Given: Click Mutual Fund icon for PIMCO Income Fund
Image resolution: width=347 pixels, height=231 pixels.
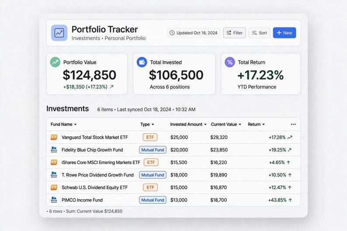Looking at the screenshot, I should pyautogui.click(x=54, y=200).
